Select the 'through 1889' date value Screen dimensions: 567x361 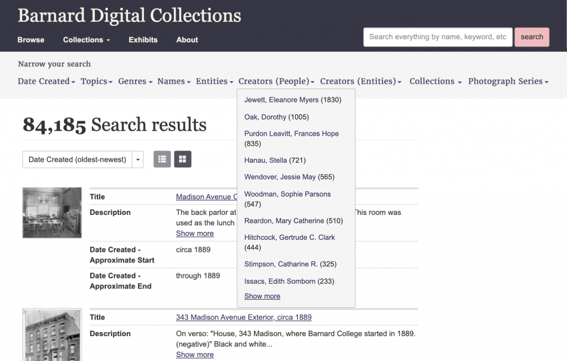click(x=198, y=276)
